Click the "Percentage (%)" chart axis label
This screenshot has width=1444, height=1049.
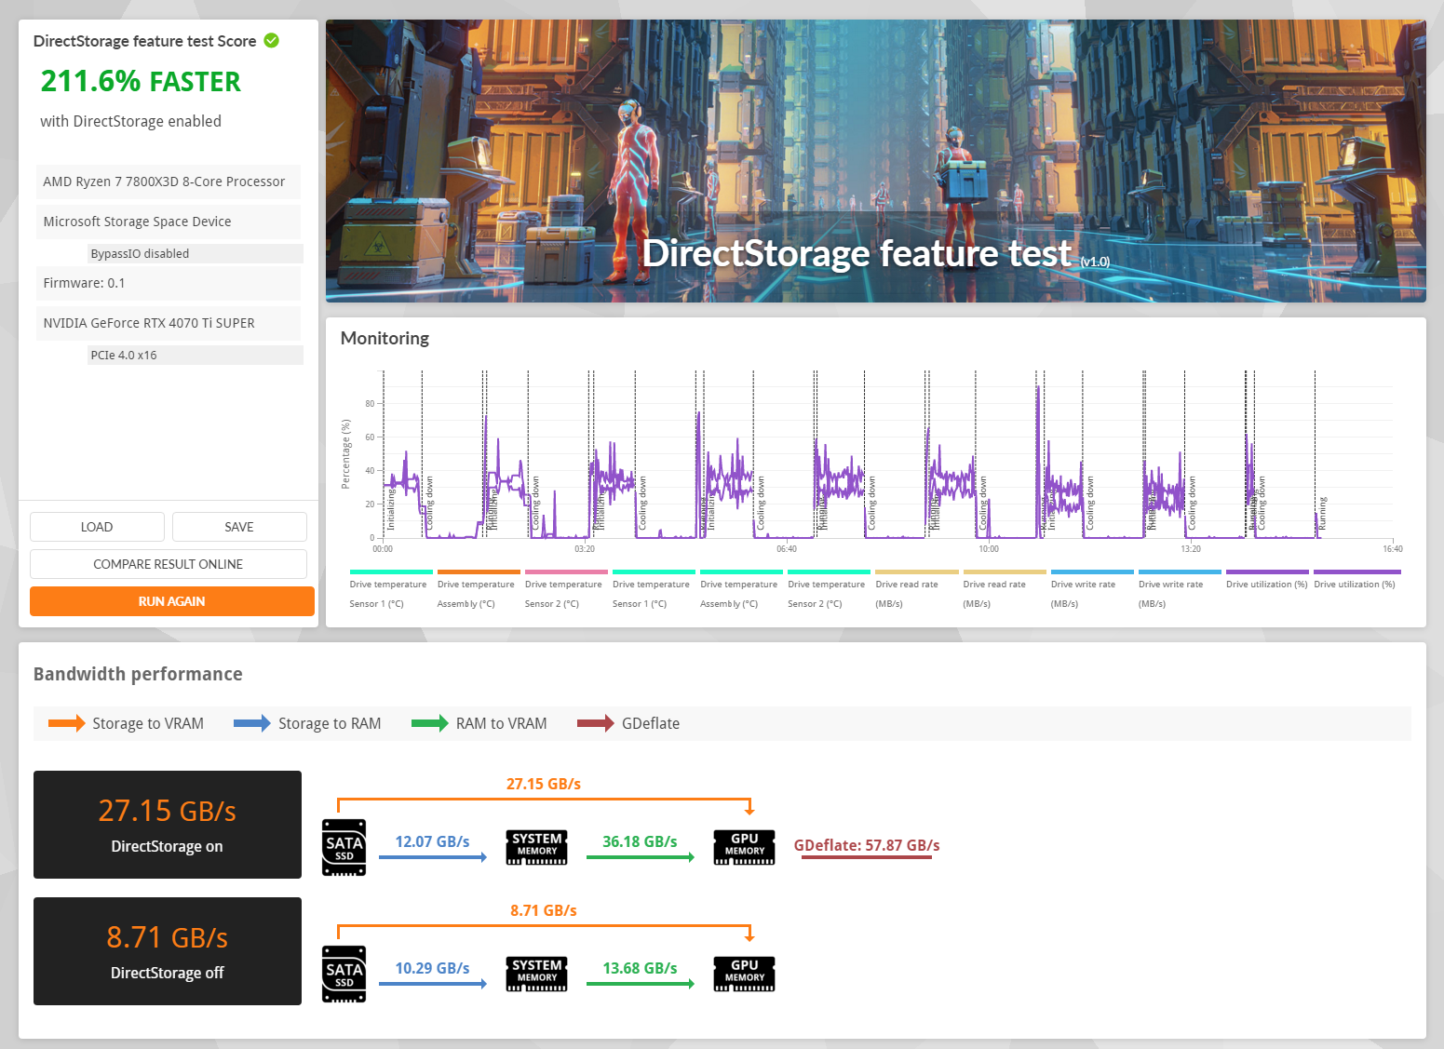pos(345,454)
